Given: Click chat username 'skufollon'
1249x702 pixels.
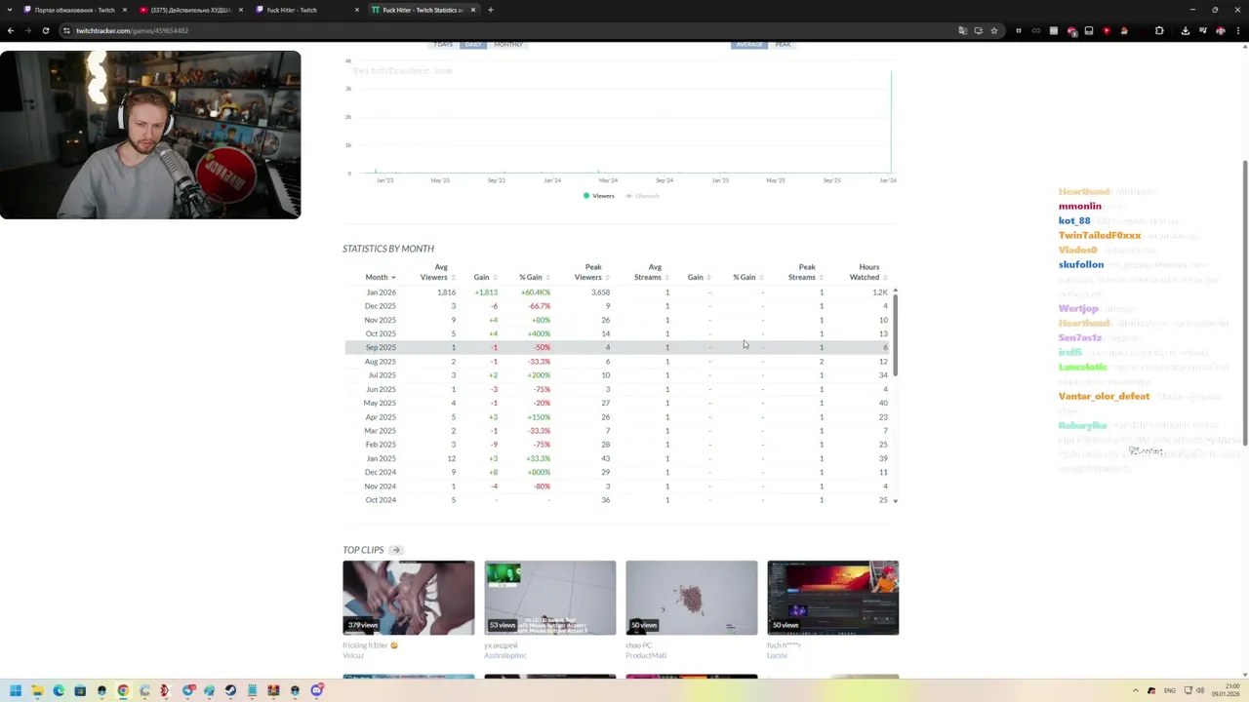Looking at the screenshot, I should click(1081, 264).
